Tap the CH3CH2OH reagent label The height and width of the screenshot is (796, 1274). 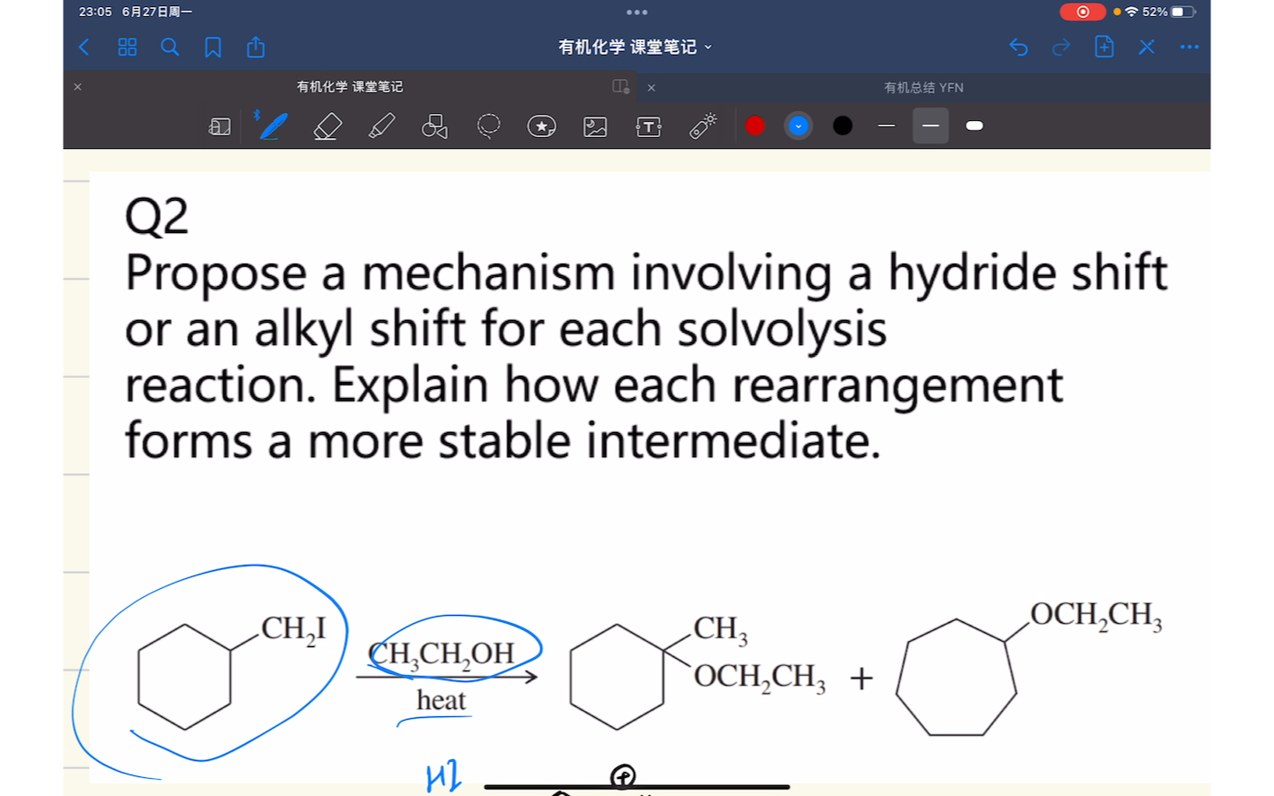click(x=442, y=654)
